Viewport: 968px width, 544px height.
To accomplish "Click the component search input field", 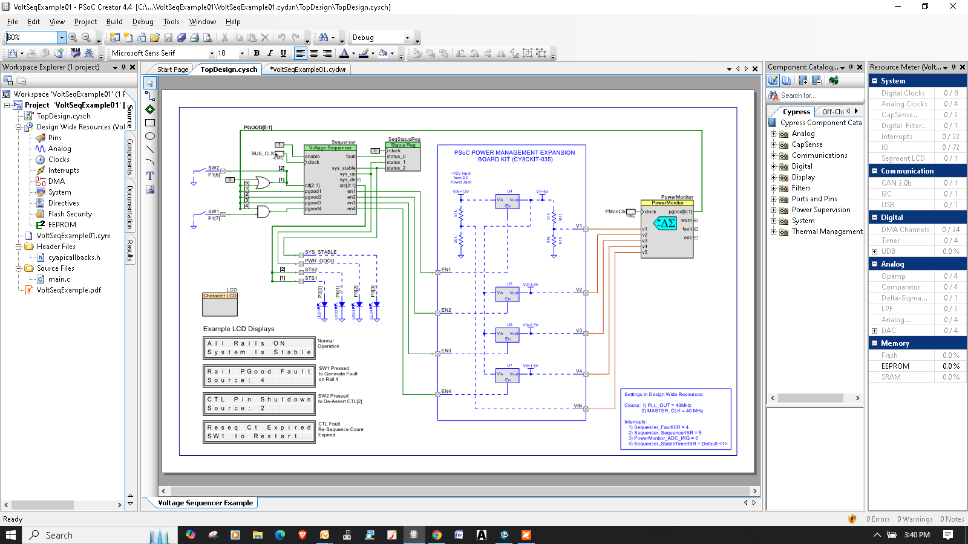I will pos(821,96).
